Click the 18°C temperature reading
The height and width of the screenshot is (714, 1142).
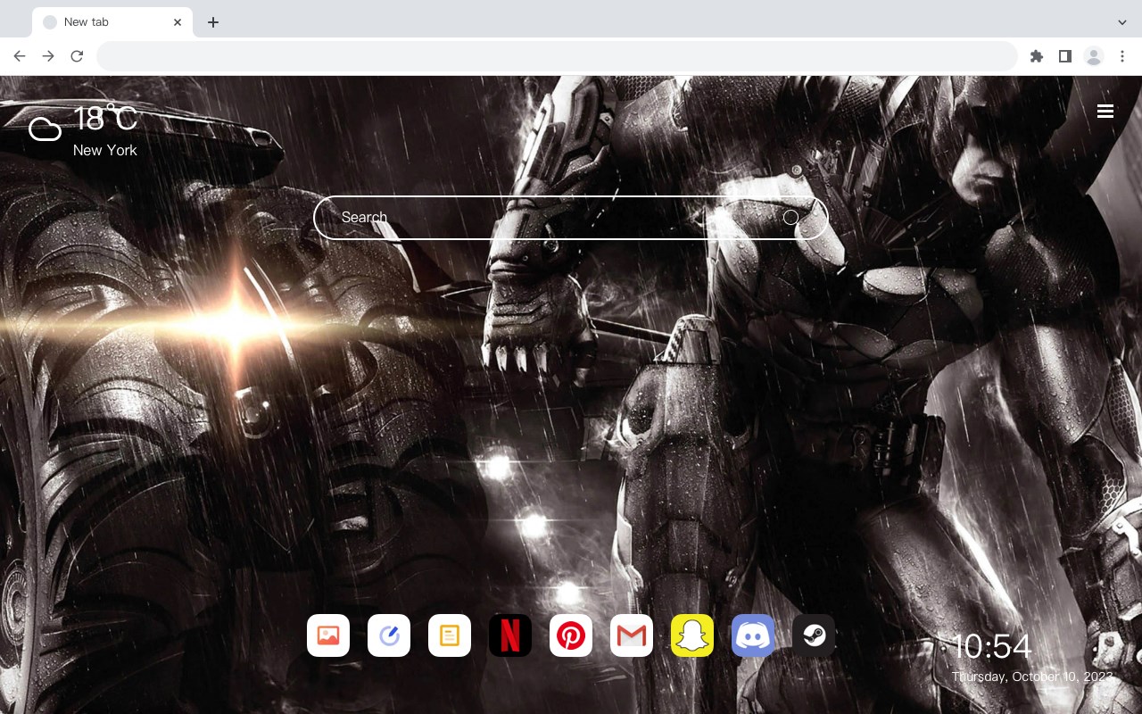(105, 118)
